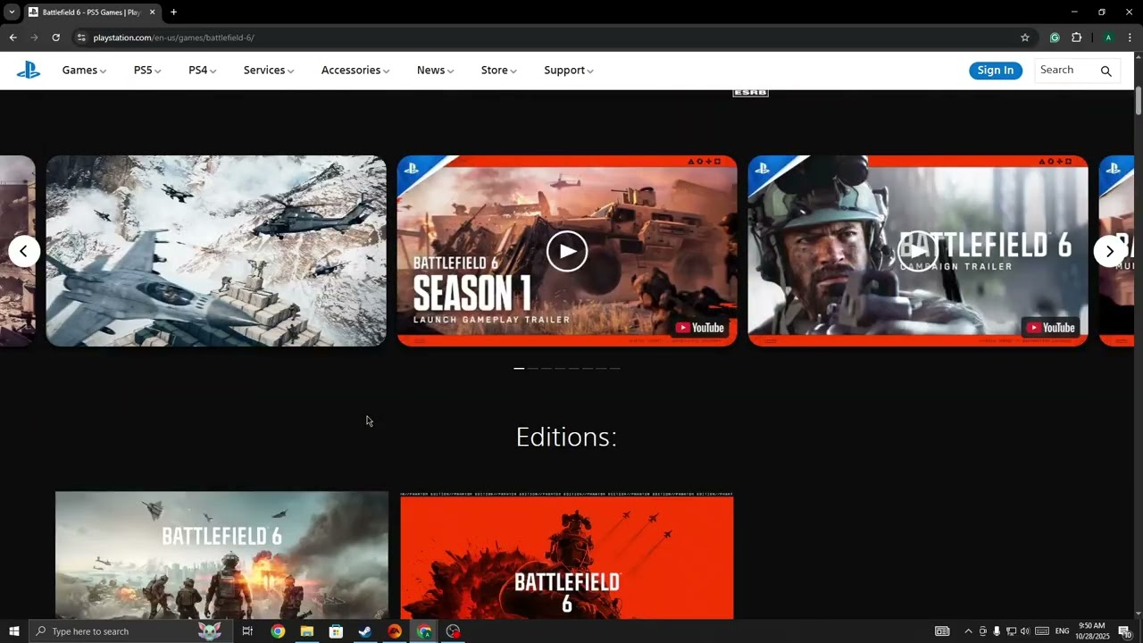
Task: Launch Microsoft Store from the taskbar
Action: point(336,631)
